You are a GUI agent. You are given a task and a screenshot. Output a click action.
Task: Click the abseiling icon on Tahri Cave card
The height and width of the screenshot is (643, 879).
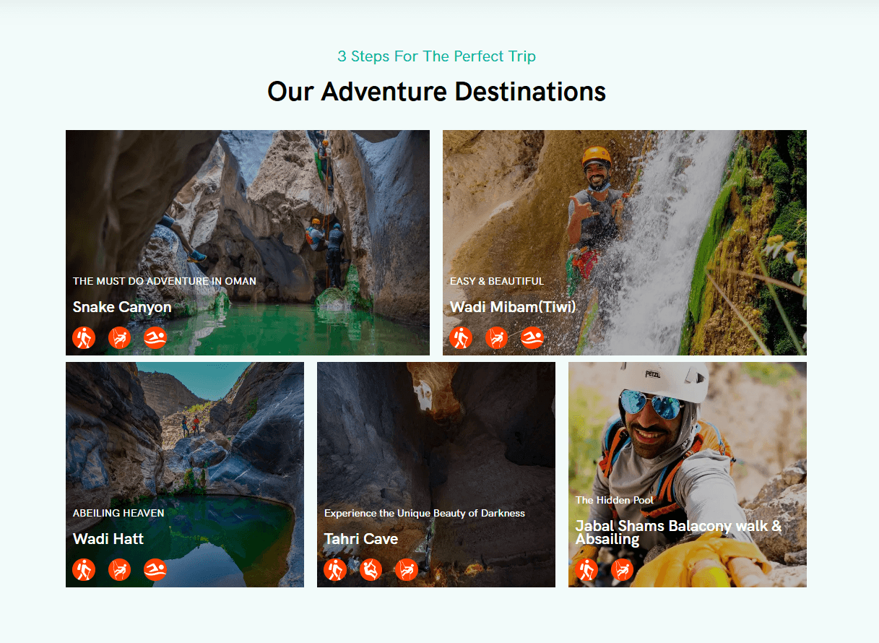coord(407,569)
